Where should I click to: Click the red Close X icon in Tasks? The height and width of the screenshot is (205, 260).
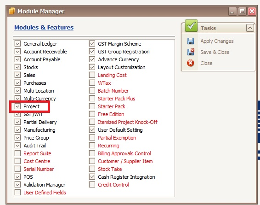coord(191,63)
